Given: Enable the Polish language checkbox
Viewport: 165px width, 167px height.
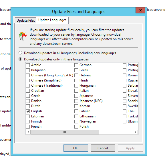Looking at the screenshot, I should pos(76,127).
